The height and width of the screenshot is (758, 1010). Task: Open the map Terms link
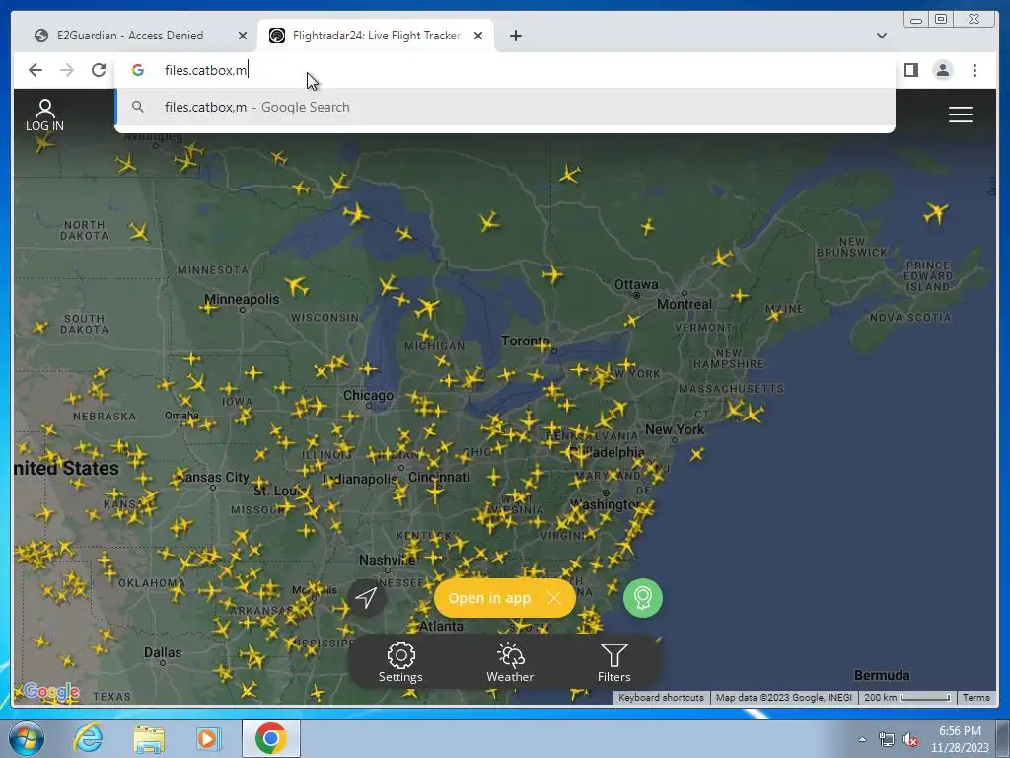(x=975, y=698)
